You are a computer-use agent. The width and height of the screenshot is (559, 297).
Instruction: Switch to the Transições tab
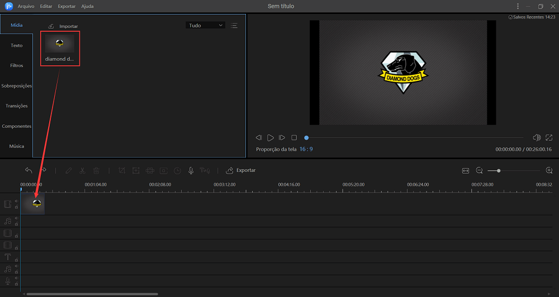pos(16,106)
